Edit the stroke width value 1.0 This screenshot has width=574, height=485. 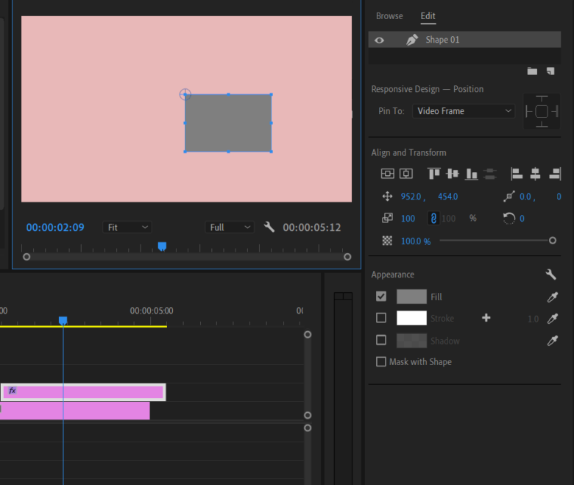pos(533,319)
